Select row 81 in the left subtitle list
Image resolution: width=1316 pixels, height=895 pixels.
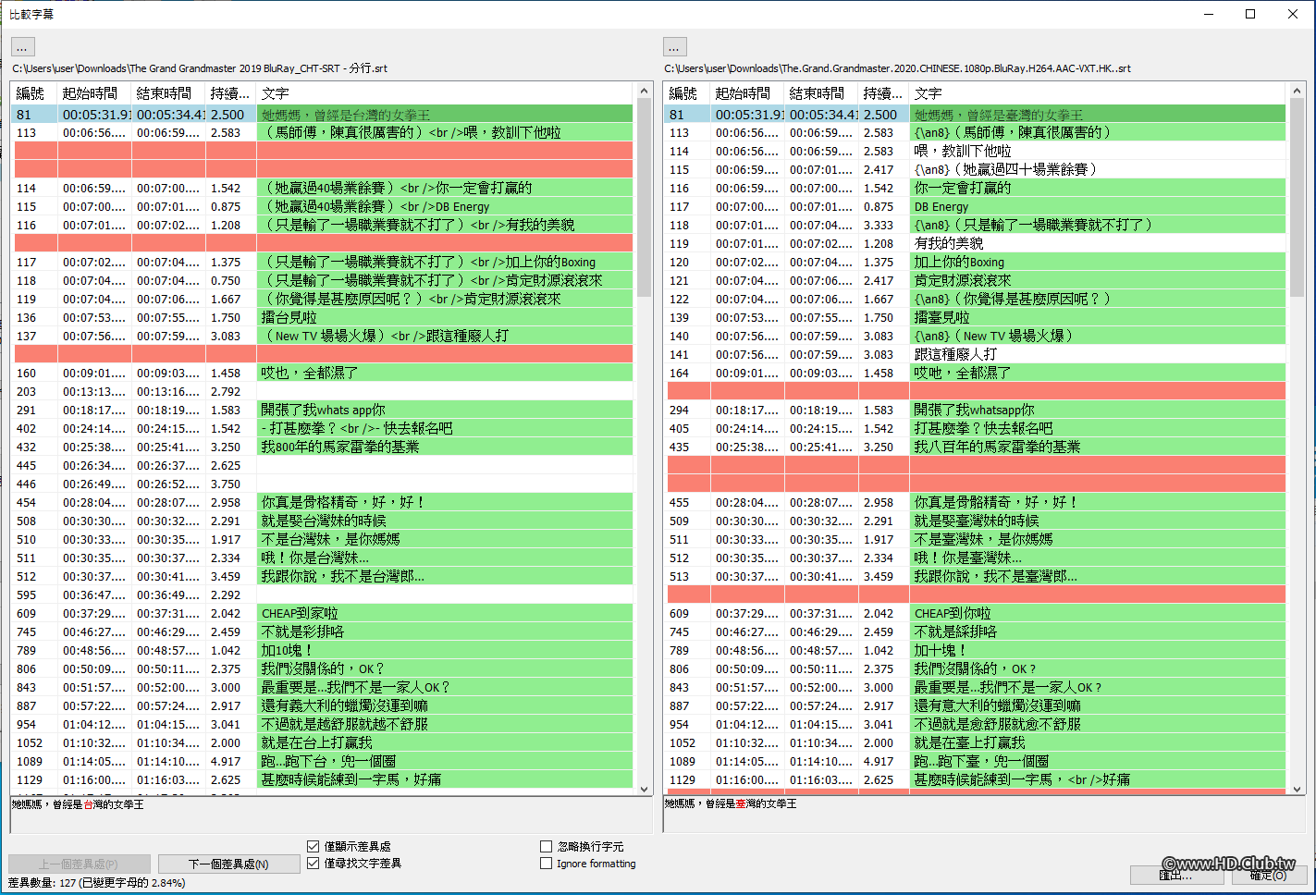(322, 115)
